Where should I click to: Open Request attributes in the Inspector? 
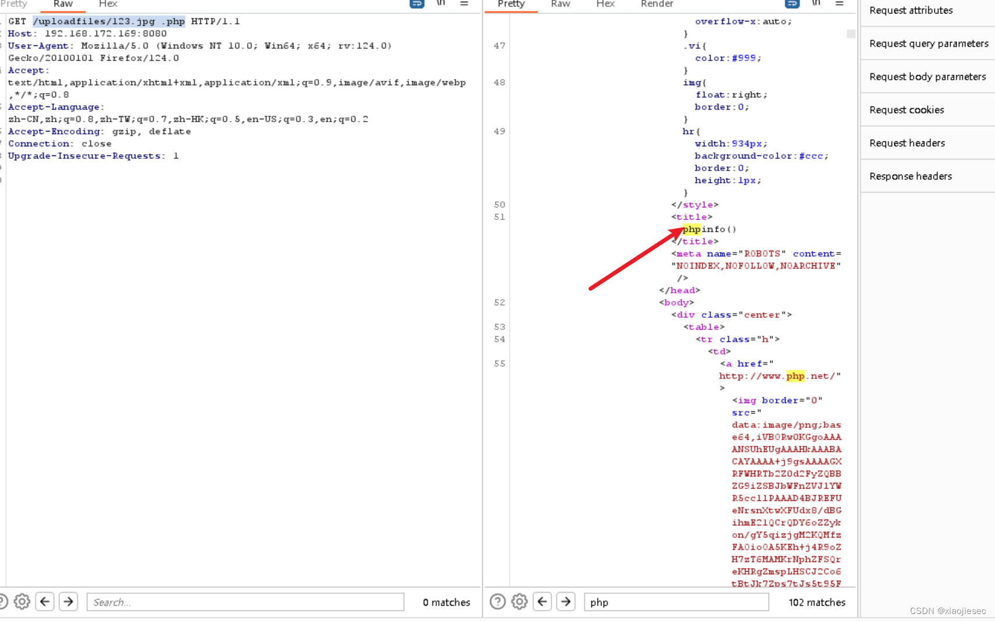(x=911, y=10)
